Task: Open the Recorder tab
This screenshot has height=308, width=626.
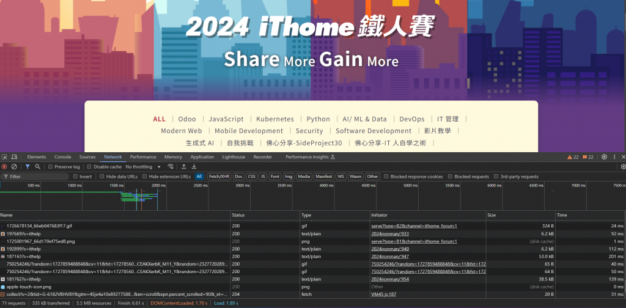Action: [263, 157]
